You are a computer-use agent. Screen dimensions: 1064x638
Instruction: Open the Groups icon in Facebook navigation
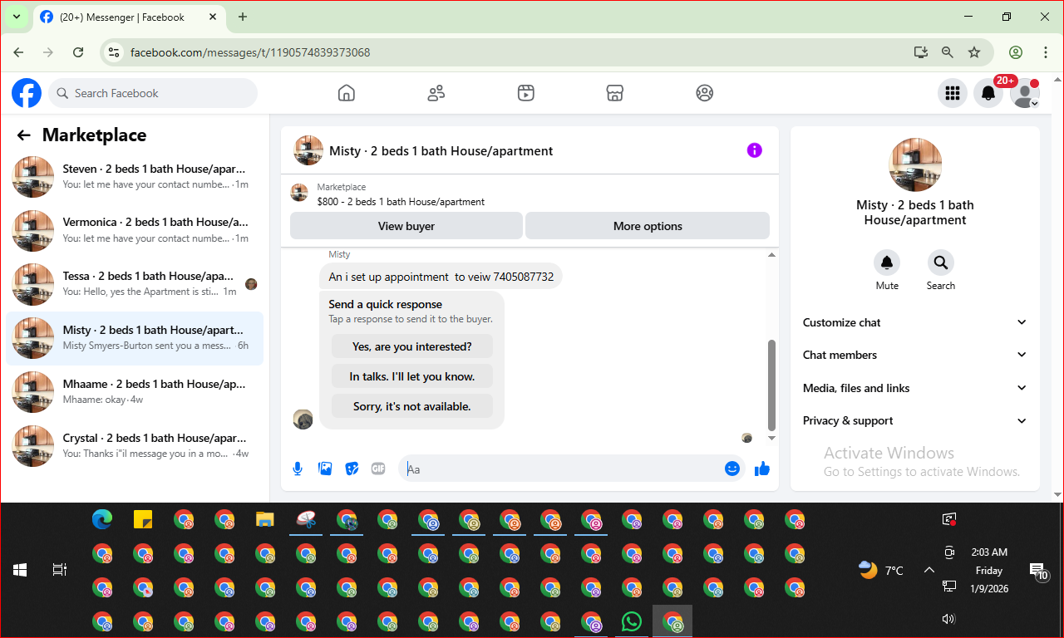[x=705, y=93]
